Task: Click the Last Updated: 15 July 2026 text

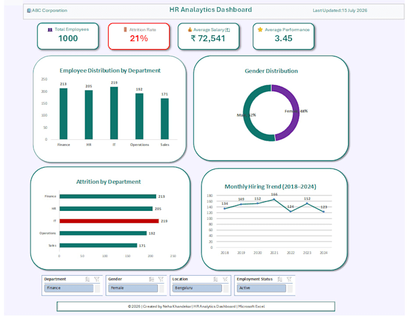Action: pos(340,11)
